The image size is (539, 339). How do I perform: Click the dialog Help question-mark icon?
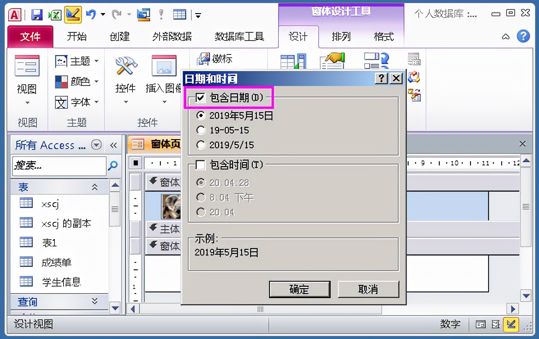381,78
